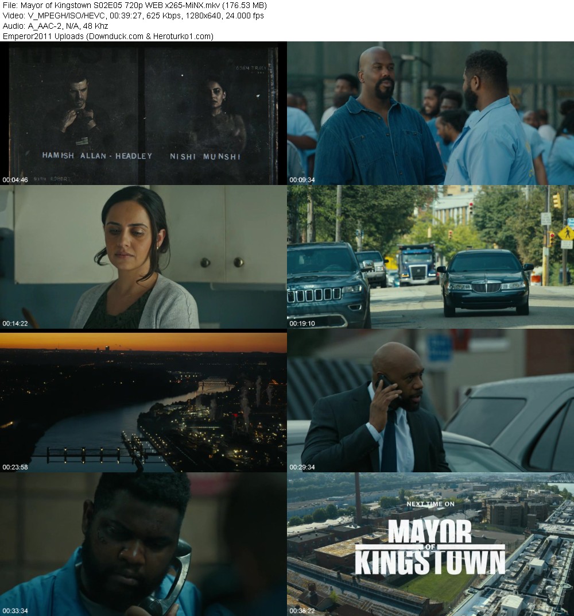The width and height of the screenshot is (574, 616).
Task: Click the Emperor2011 Uploads credit line
Action: click(x=108, y=36)
